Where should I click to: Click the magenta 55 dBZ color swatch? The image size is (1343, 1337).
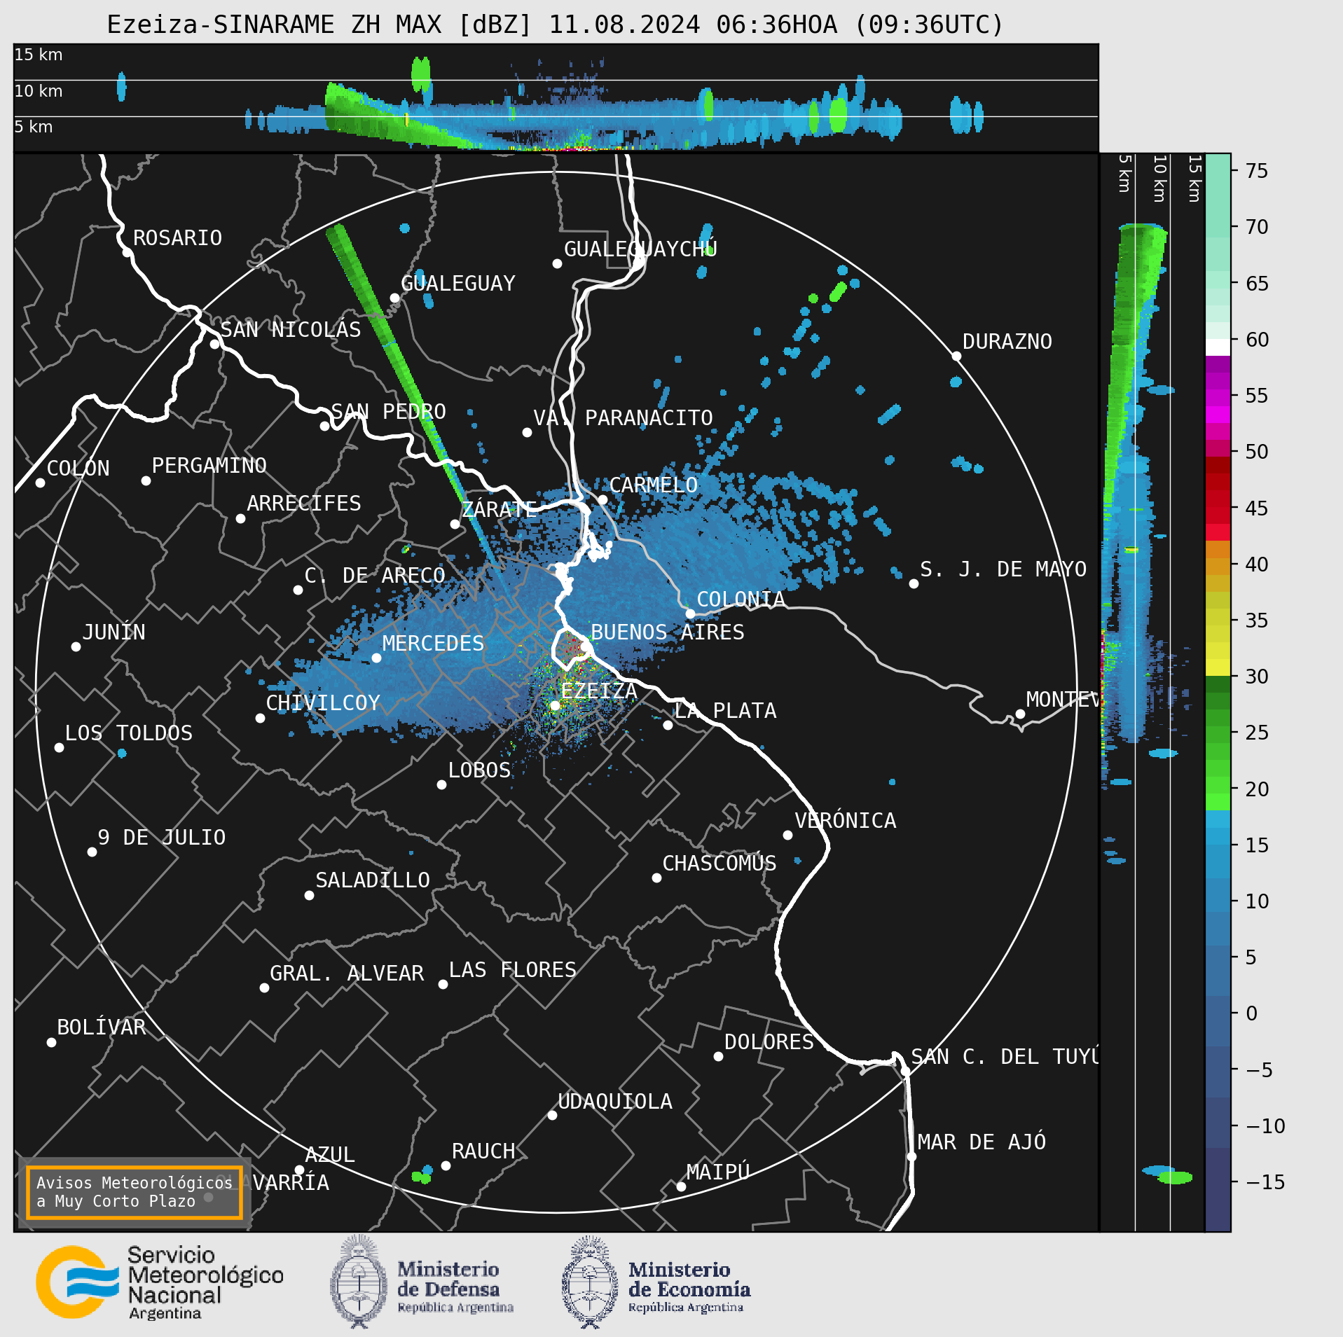1218,397
